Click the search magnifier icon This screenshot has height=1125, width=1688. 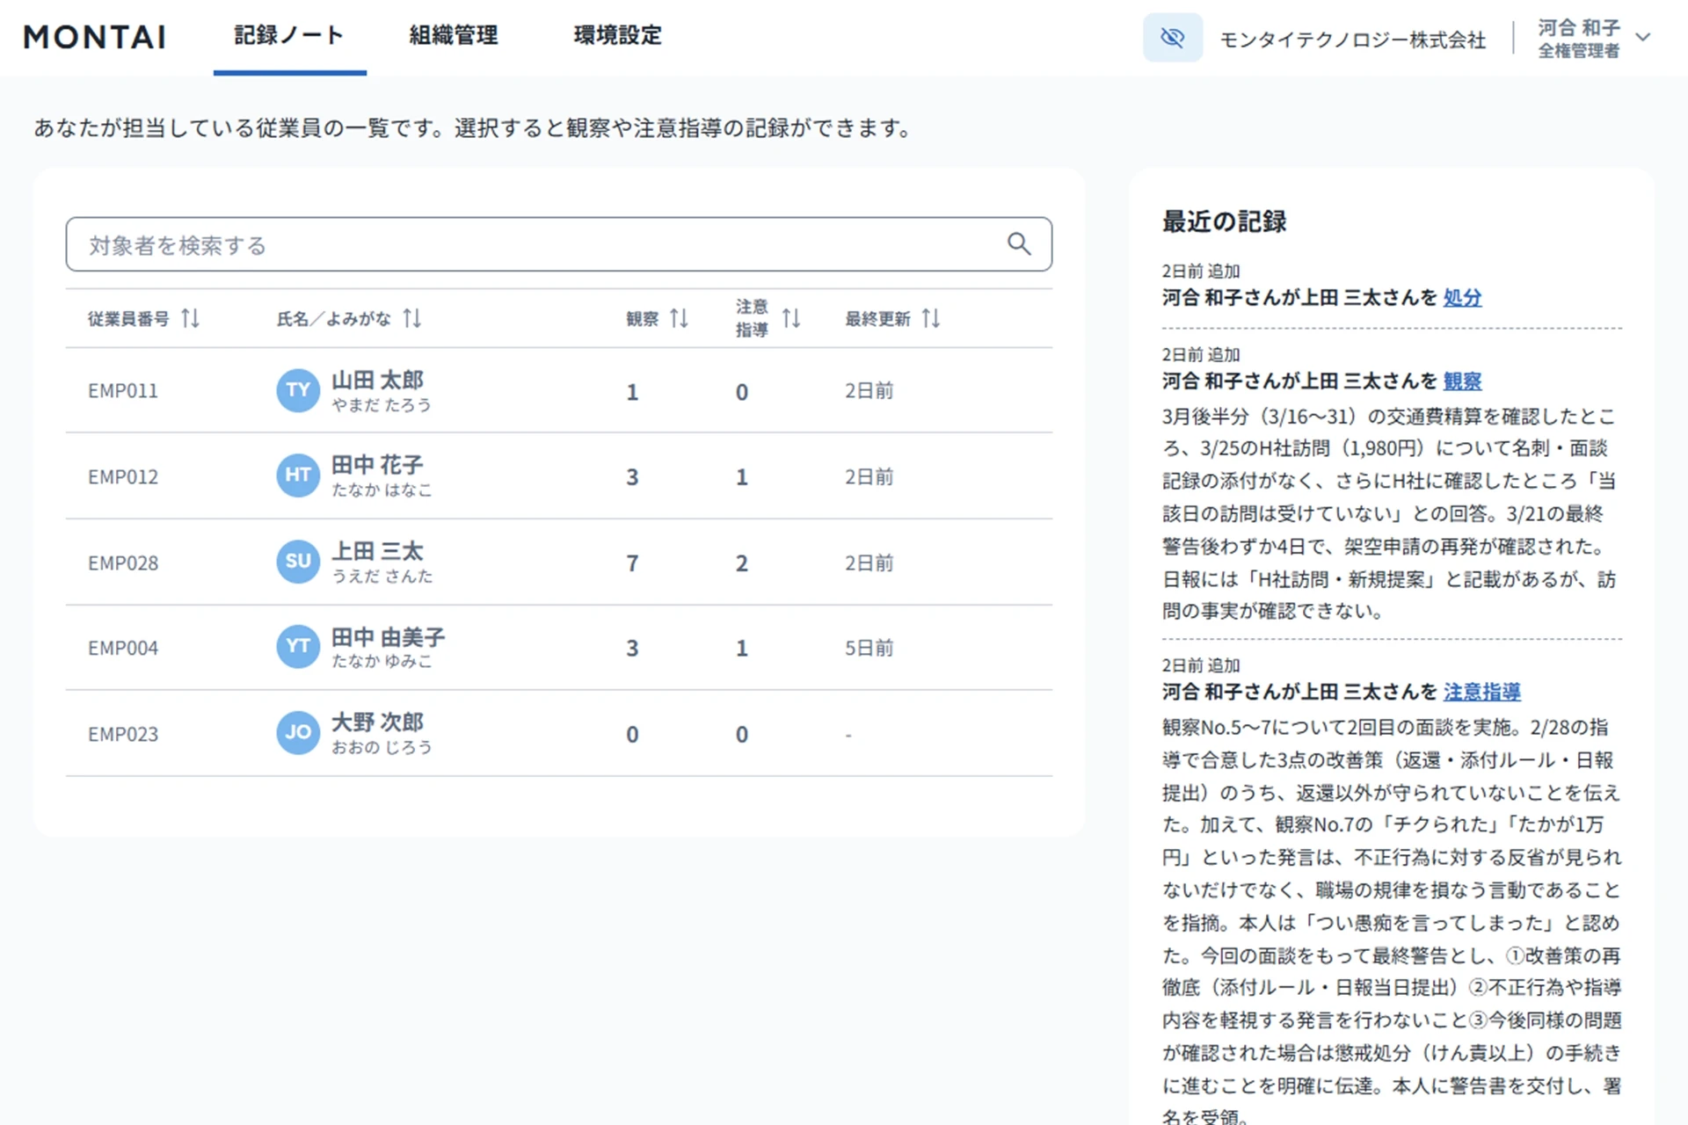tap(1019, 244)
